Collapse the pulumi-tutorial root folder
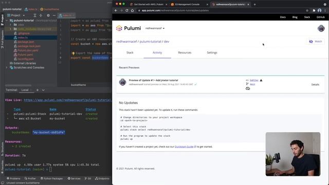This screenshot has height=185, width=329. coord(7,21)
